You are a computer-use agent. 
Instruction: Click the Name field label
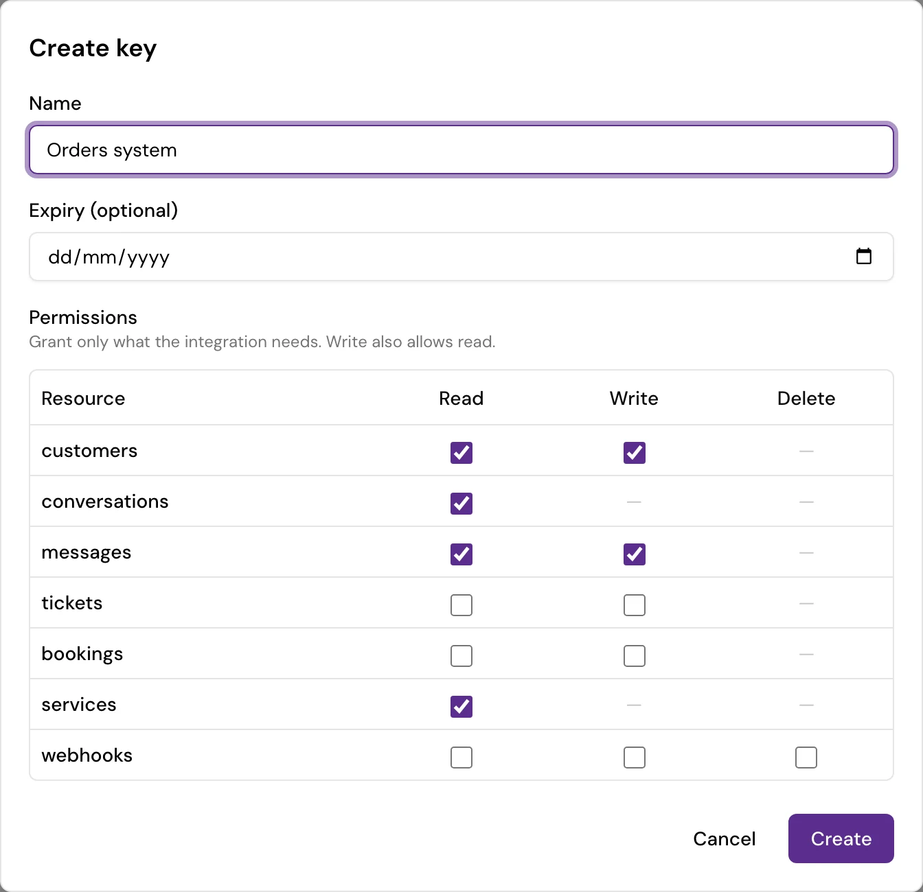click(x=55, y=104)
